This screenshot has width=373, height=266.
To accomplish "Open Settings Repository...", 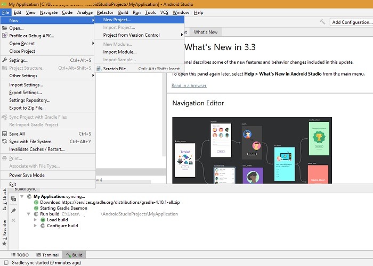I will pyautogui.click(x=48, y=100).
